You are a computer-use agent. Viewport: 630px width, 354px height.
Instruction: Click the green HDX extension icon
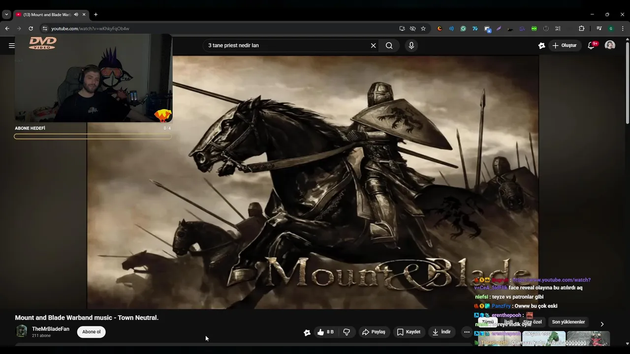[534, 29]
